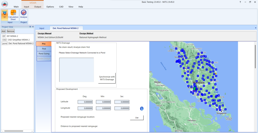258x133 pixels.
Task: Click the Use raingauge button
Action: [137, 118]
